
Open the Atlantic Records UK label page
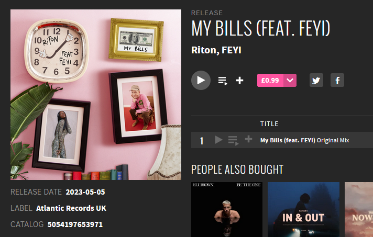(71, 208)
